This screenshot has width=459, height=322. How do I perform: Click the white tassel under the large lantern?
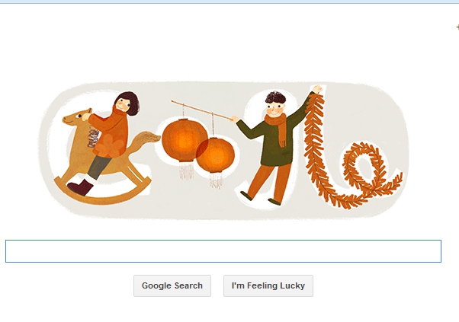[x=186, y=170]
